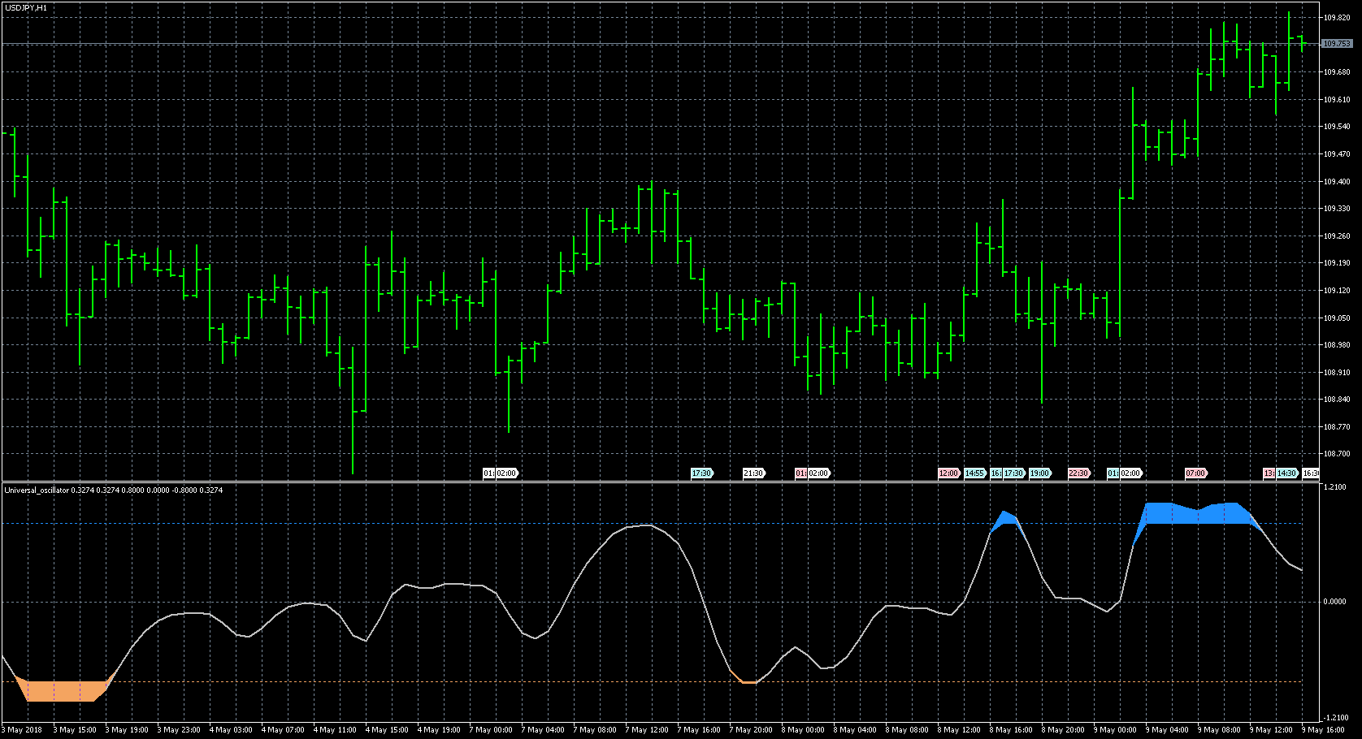This screenshot has height=739, width=1362.
Task: Click the blue 14:55 event flag
Action: (974, 473)
